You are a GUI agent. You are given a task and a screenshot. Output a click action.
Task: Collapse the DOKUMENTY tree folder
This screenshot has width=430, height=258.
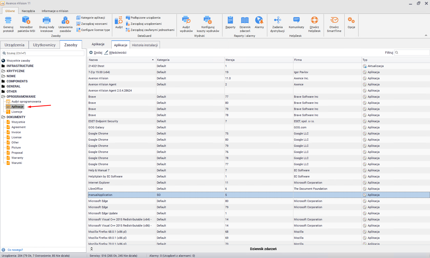[x=3, y=117]
